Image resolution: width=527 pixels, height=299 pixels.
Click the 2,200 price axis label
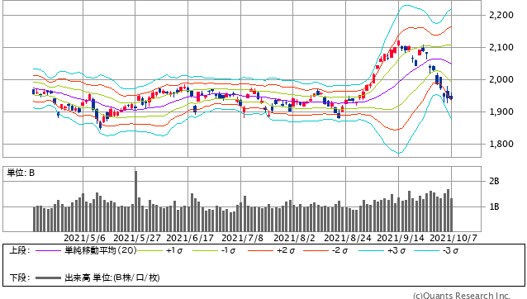[x=501, y=15]
